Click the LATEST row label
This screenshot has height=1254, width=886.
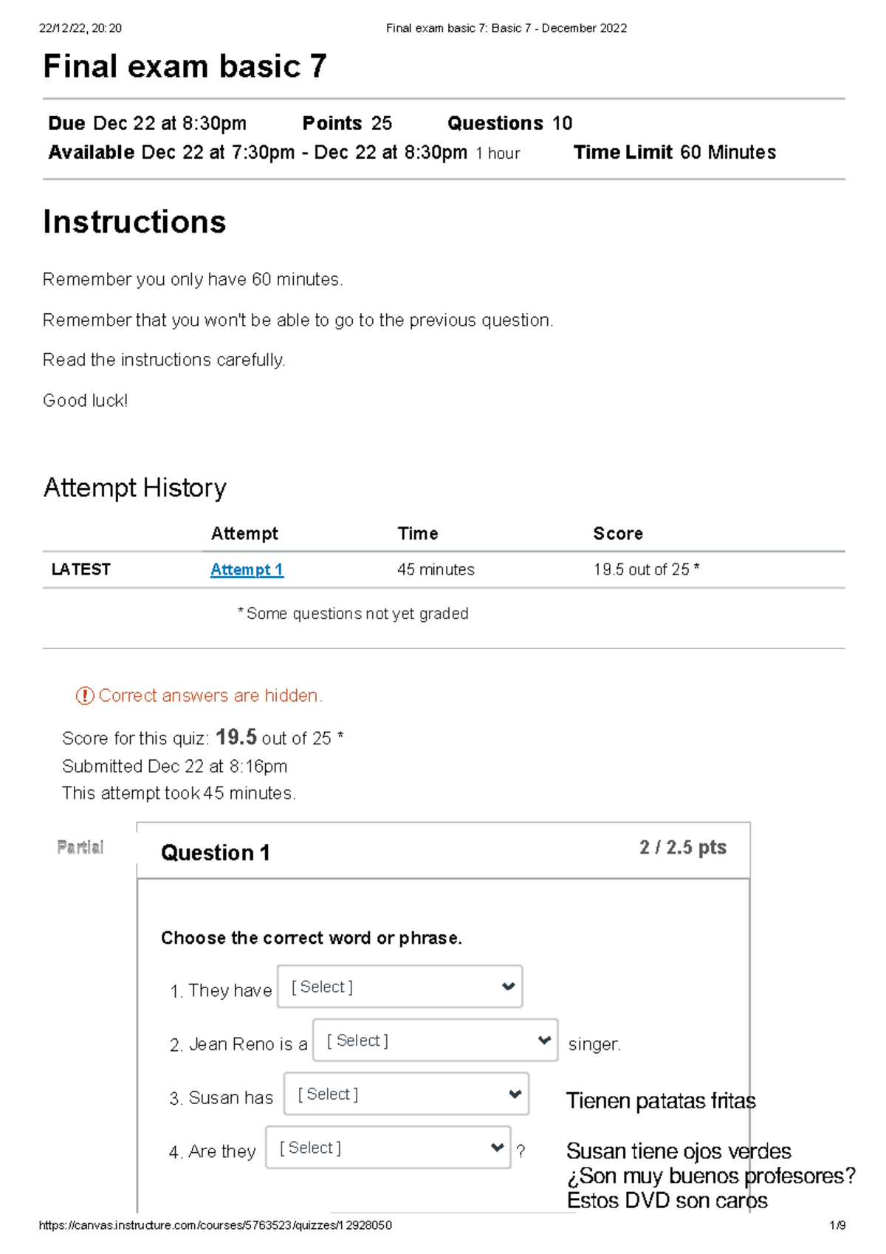(x=81, y=569)
